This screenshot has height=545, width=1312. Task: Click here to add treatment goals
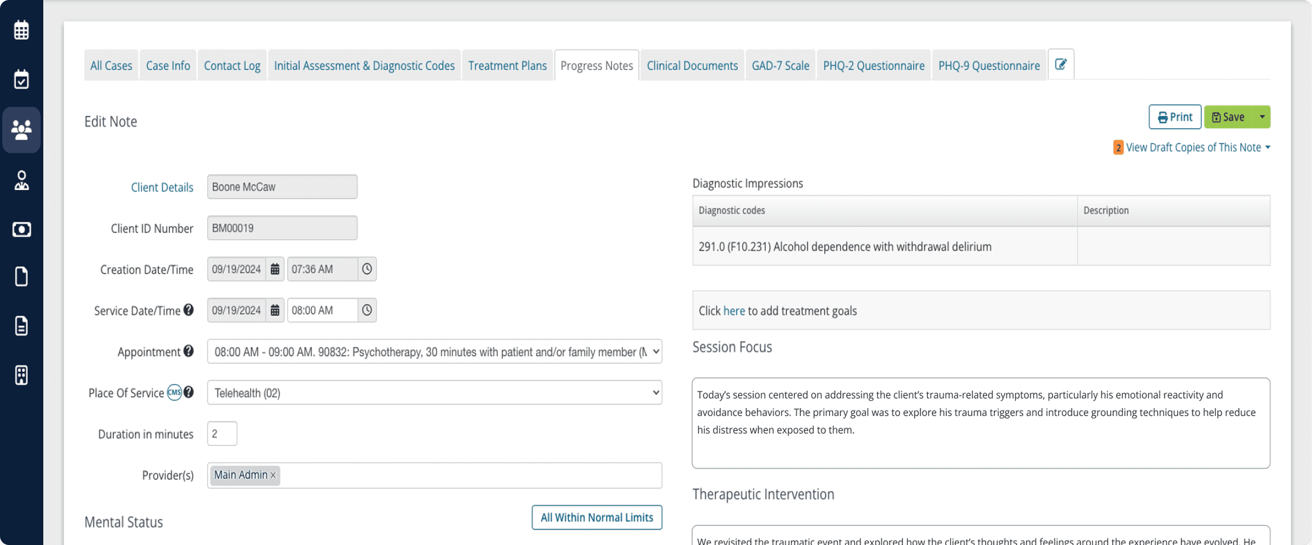pyautogui.click(x=734, y=311)
